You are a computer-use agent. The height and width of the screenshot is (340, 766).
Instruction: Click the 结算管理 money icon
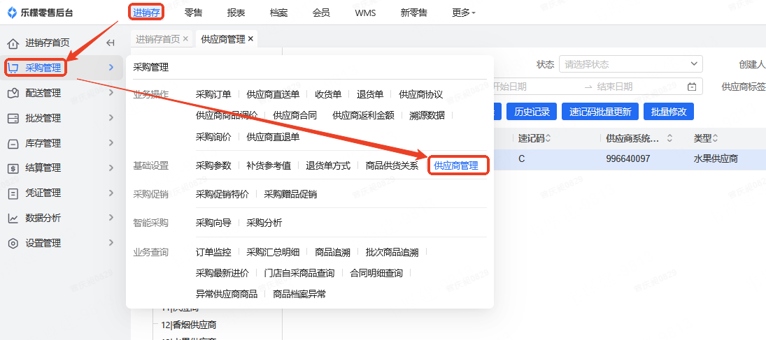tap(13, 168)
